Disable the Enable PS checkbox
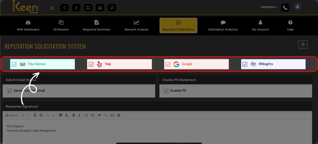The width and height of the screenshot is (318, 144). click(x=166, y=91)
